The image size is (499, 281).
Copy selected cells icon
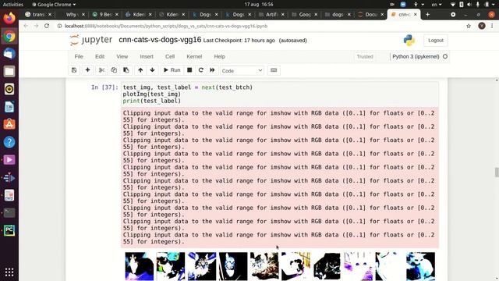[114, 70]
